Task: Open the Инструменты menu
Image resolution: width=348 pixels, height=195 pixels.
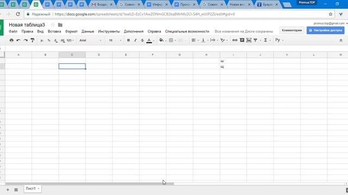Action: pyautogui.click(x=109, y=31)
